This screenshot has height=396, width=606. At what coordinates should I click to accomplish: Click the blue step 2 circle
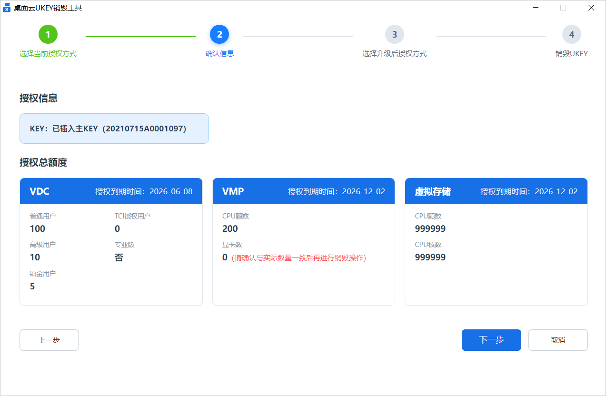coord(219,34)
